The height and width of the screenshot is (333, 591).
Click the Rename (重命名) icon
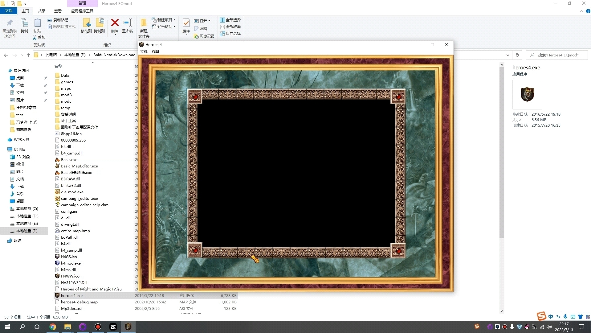[x=128, y=23]
